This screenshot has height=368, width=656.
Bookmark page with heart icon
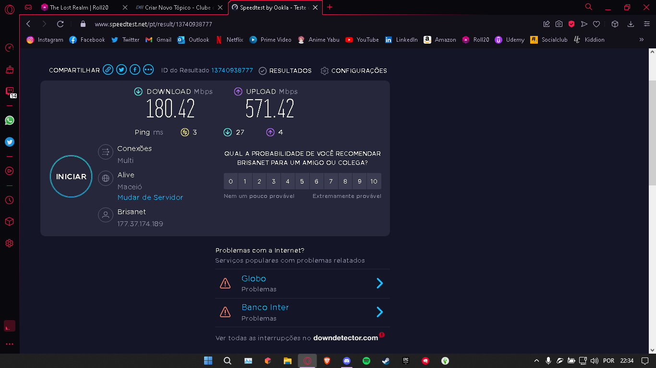[596, 24]
